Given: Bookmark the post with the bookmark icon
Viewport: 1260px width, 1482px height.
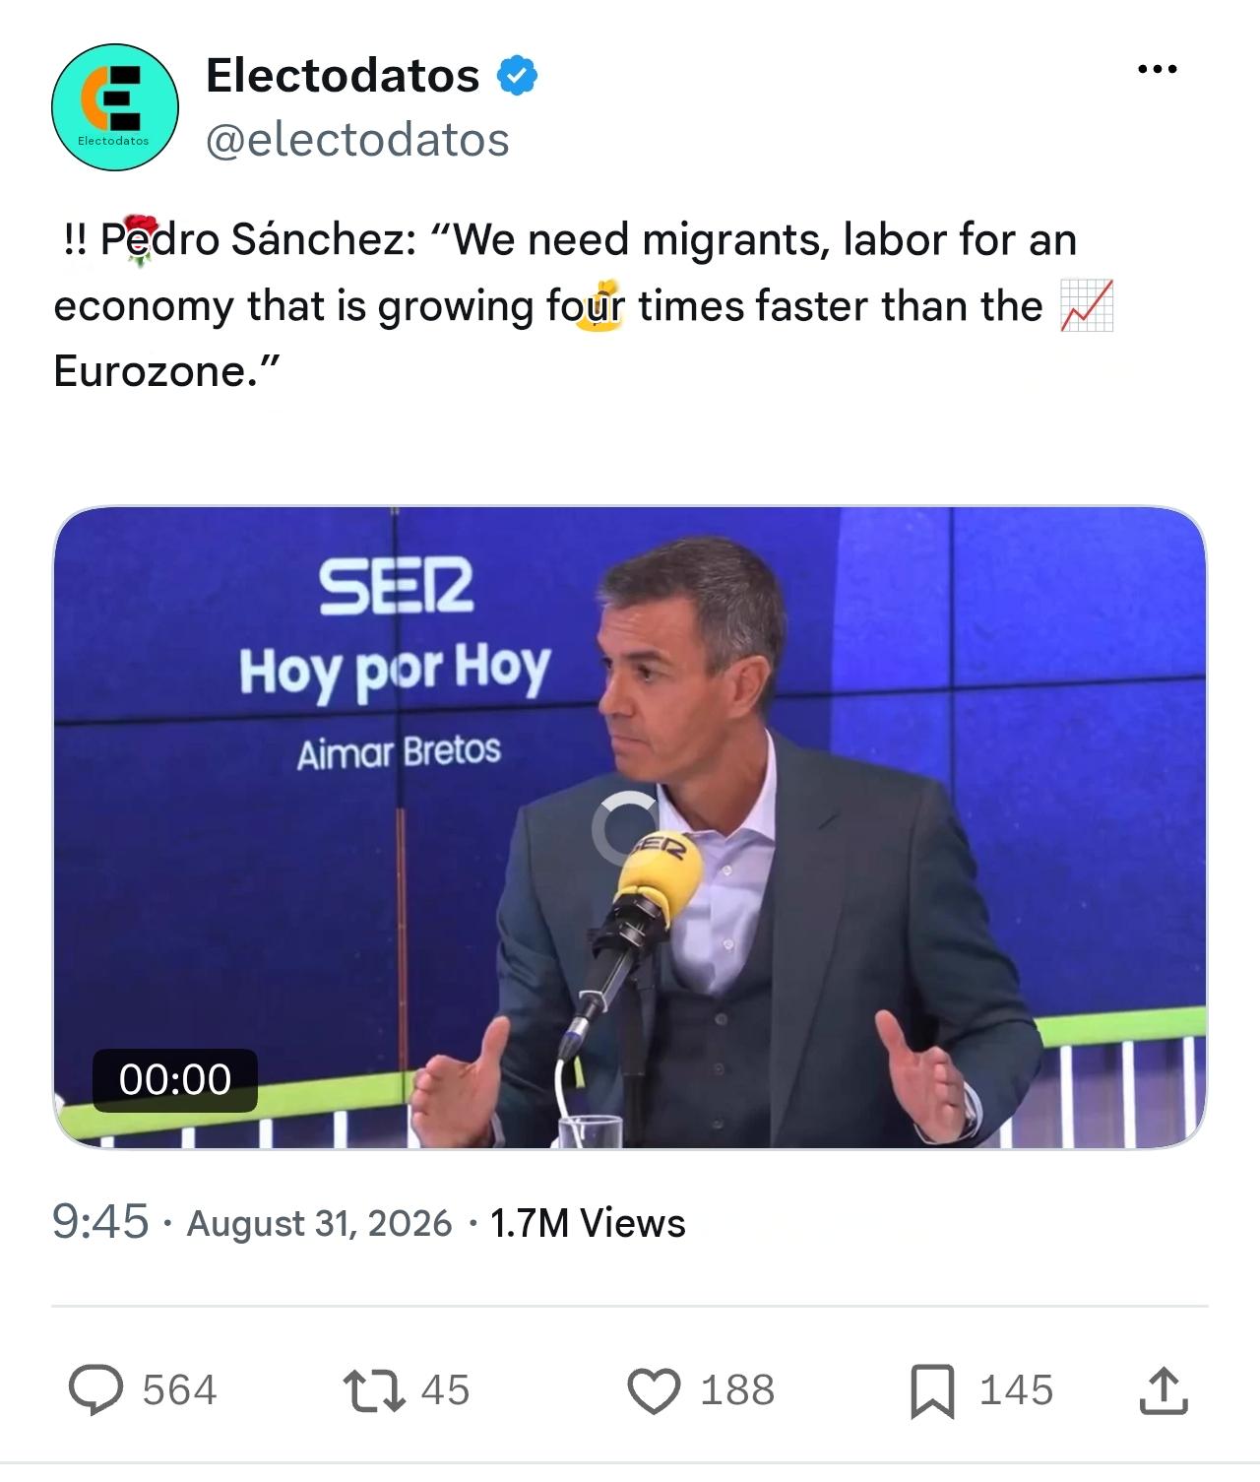Looking at the screenshot, I should pyautogui.click(x=931, y=1390).
